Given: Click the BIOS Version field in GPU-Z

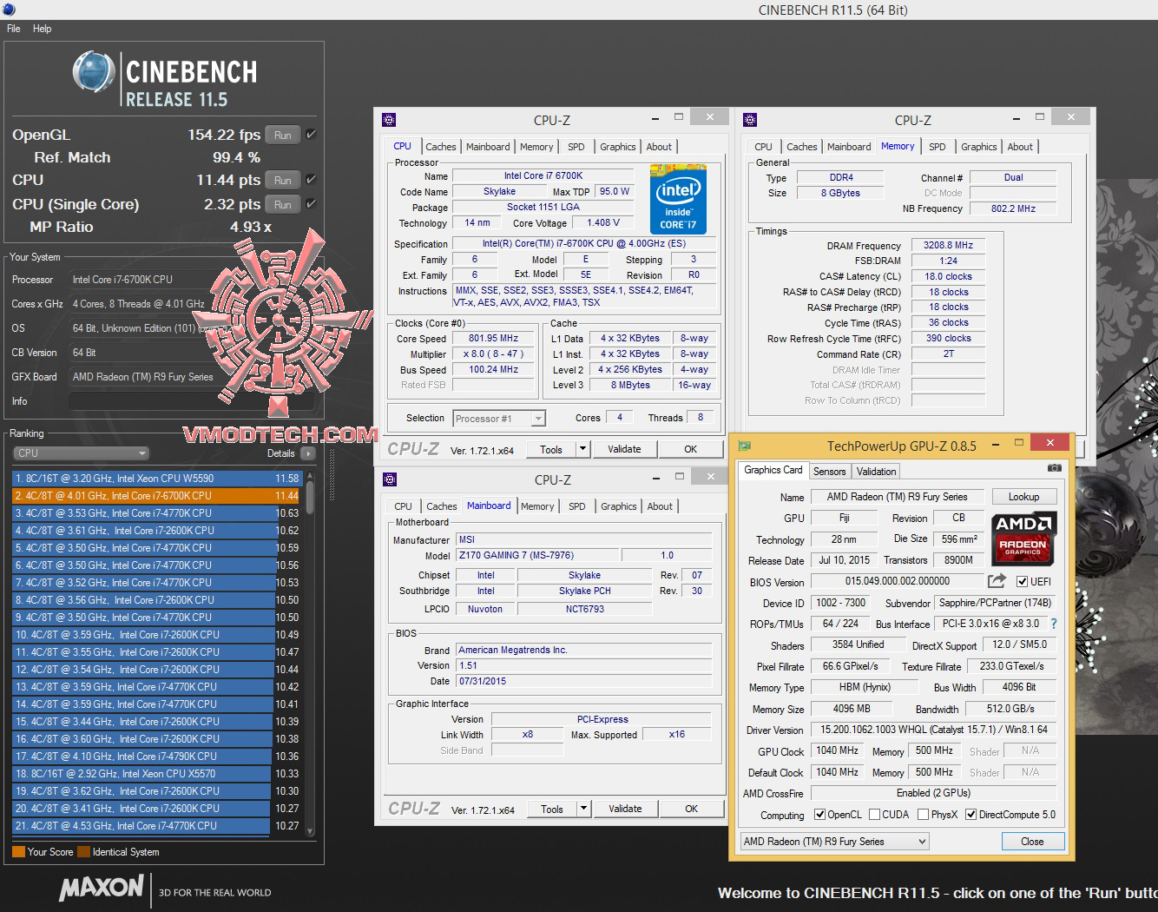Looking at the screenshot, I should coord(897,582).
